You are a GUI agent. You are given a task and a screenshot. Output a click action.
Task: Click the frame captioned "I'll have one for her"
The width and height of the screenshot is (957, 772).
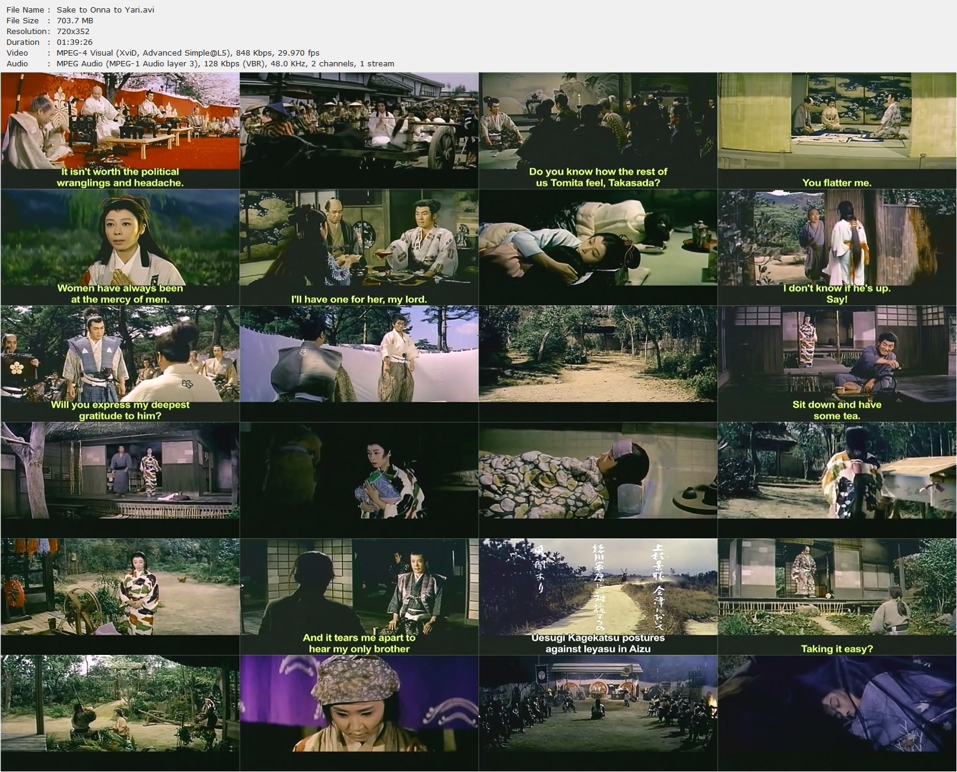[x=358, y=247]
